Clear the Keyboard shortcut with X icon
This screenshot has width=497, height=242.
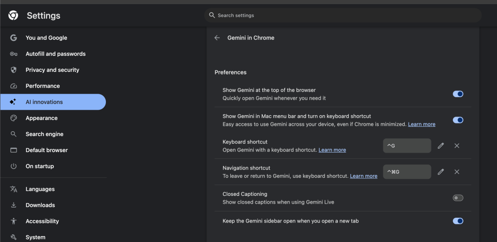tap(457, 146)
